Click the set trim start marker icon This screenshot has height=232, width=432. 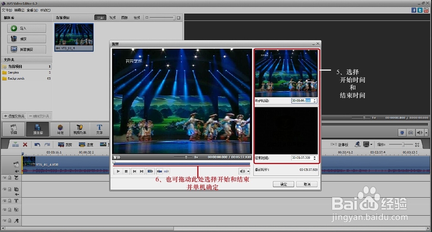coord(159,171)
